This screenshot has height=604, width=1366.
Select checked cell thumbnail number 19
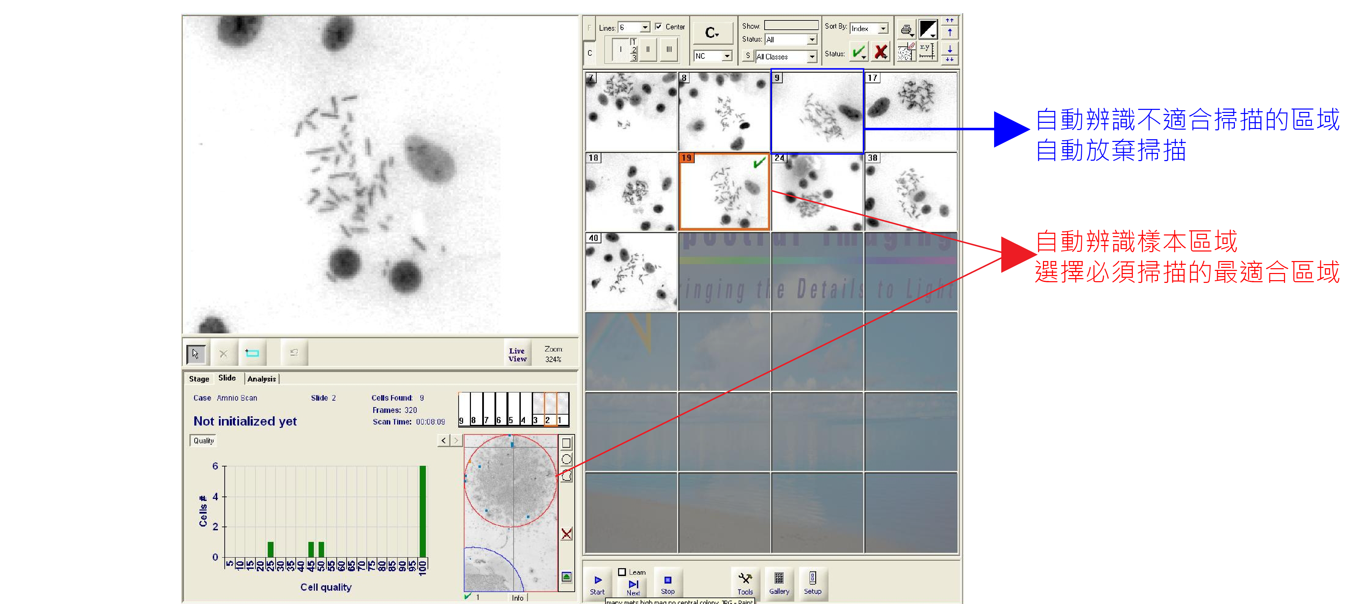724,192
